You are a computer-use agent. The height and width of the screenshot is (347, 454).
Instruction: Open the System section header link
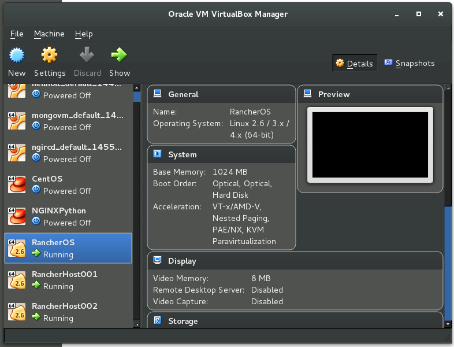click(183, 155)
